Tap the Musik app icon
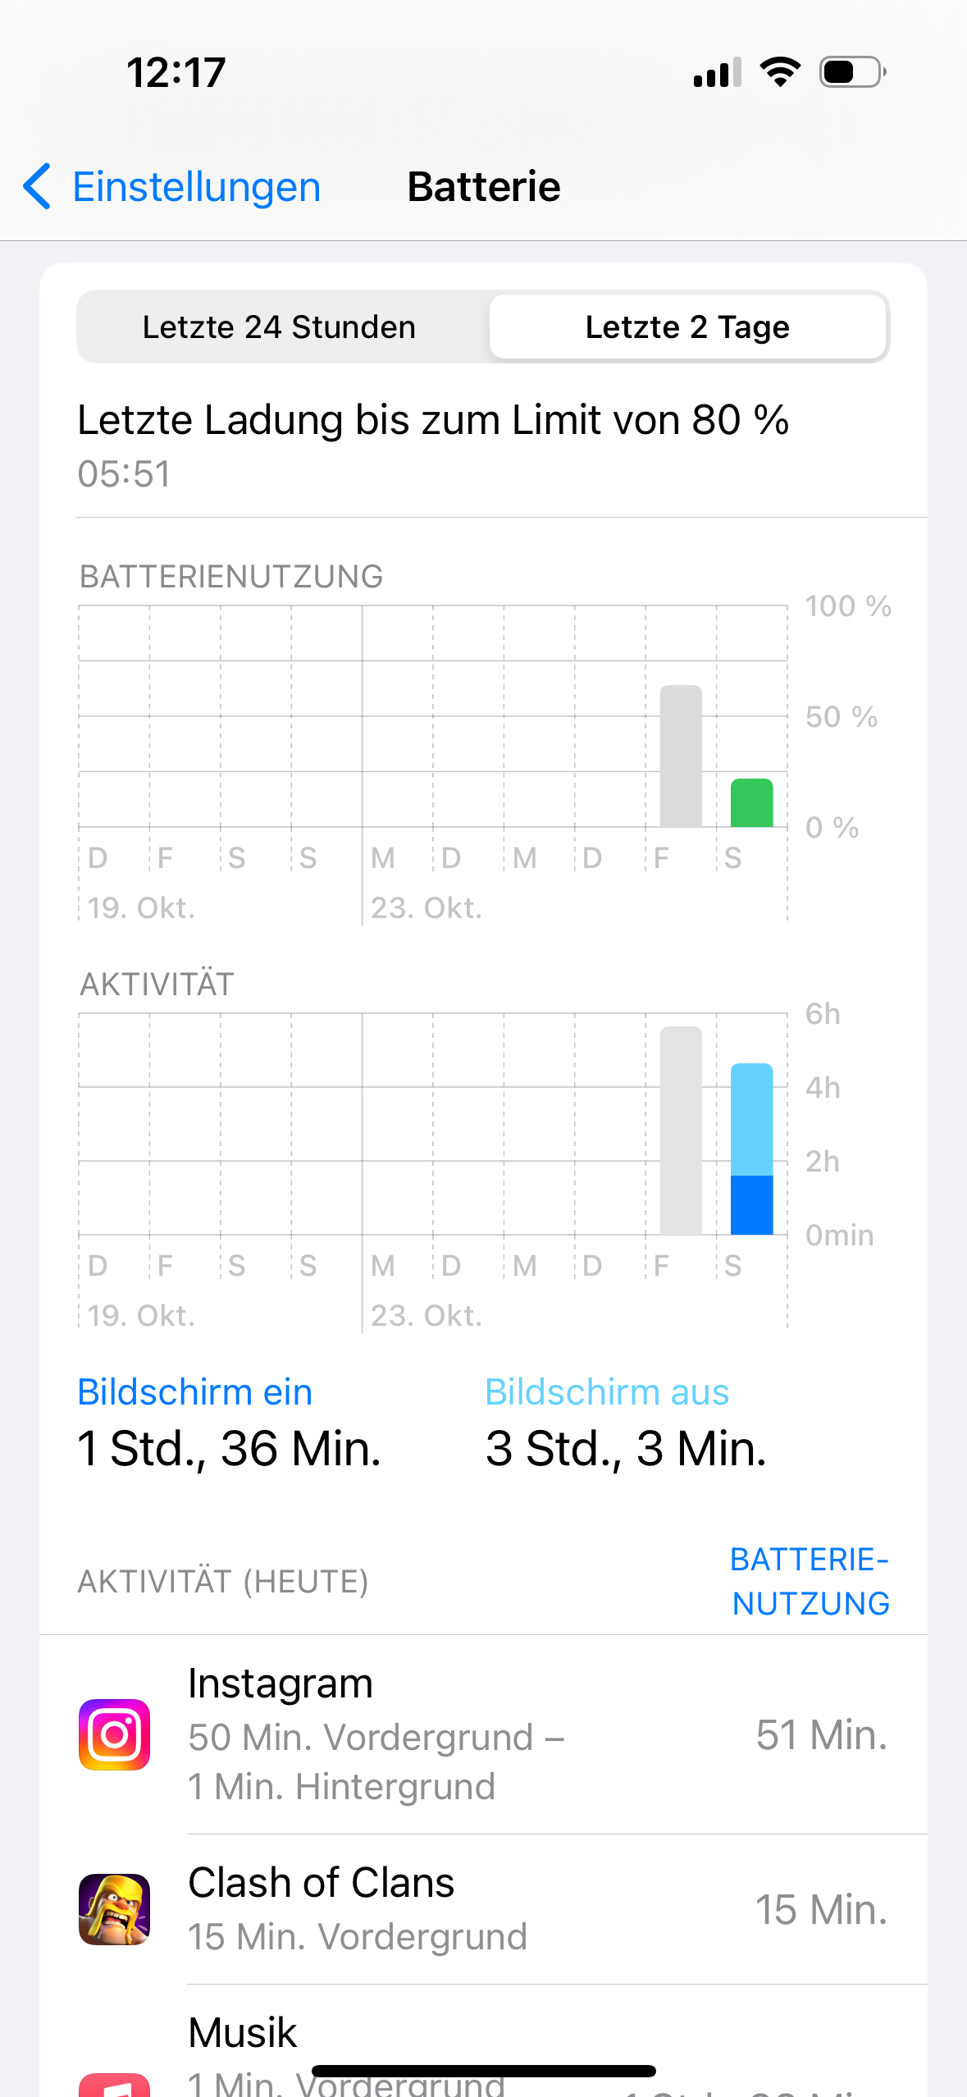 click(114, 2083)
